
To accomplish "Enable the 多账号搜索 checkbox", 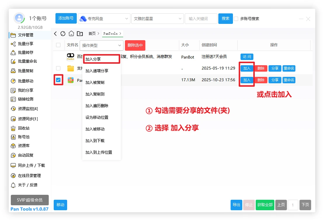I will tap(236, 19).
